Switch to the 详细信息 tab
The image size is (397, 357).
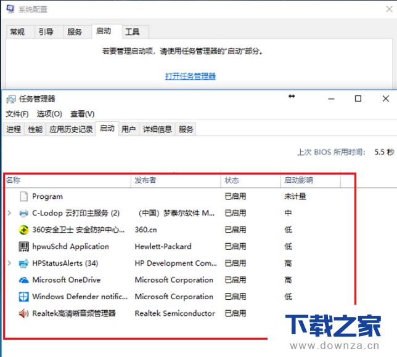click(157, 129)
